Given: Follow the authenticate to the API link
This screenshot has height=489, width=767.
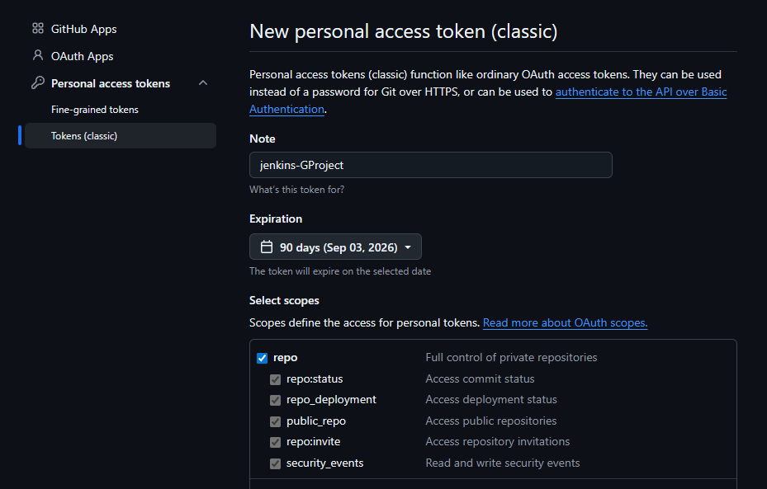Looking at the screenshot, I should click(641, 92).
